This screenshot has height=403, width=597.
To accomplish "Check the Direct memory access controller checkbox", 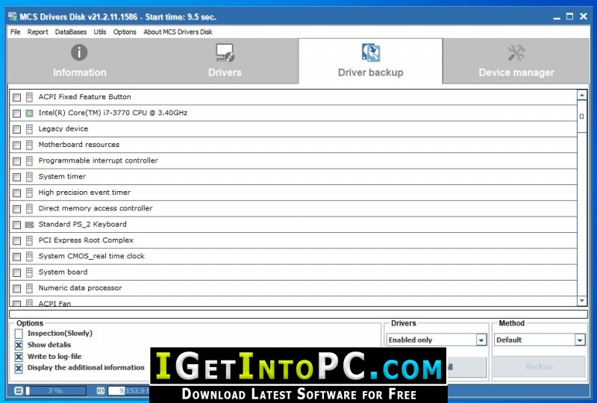I will tap(16, 209).
